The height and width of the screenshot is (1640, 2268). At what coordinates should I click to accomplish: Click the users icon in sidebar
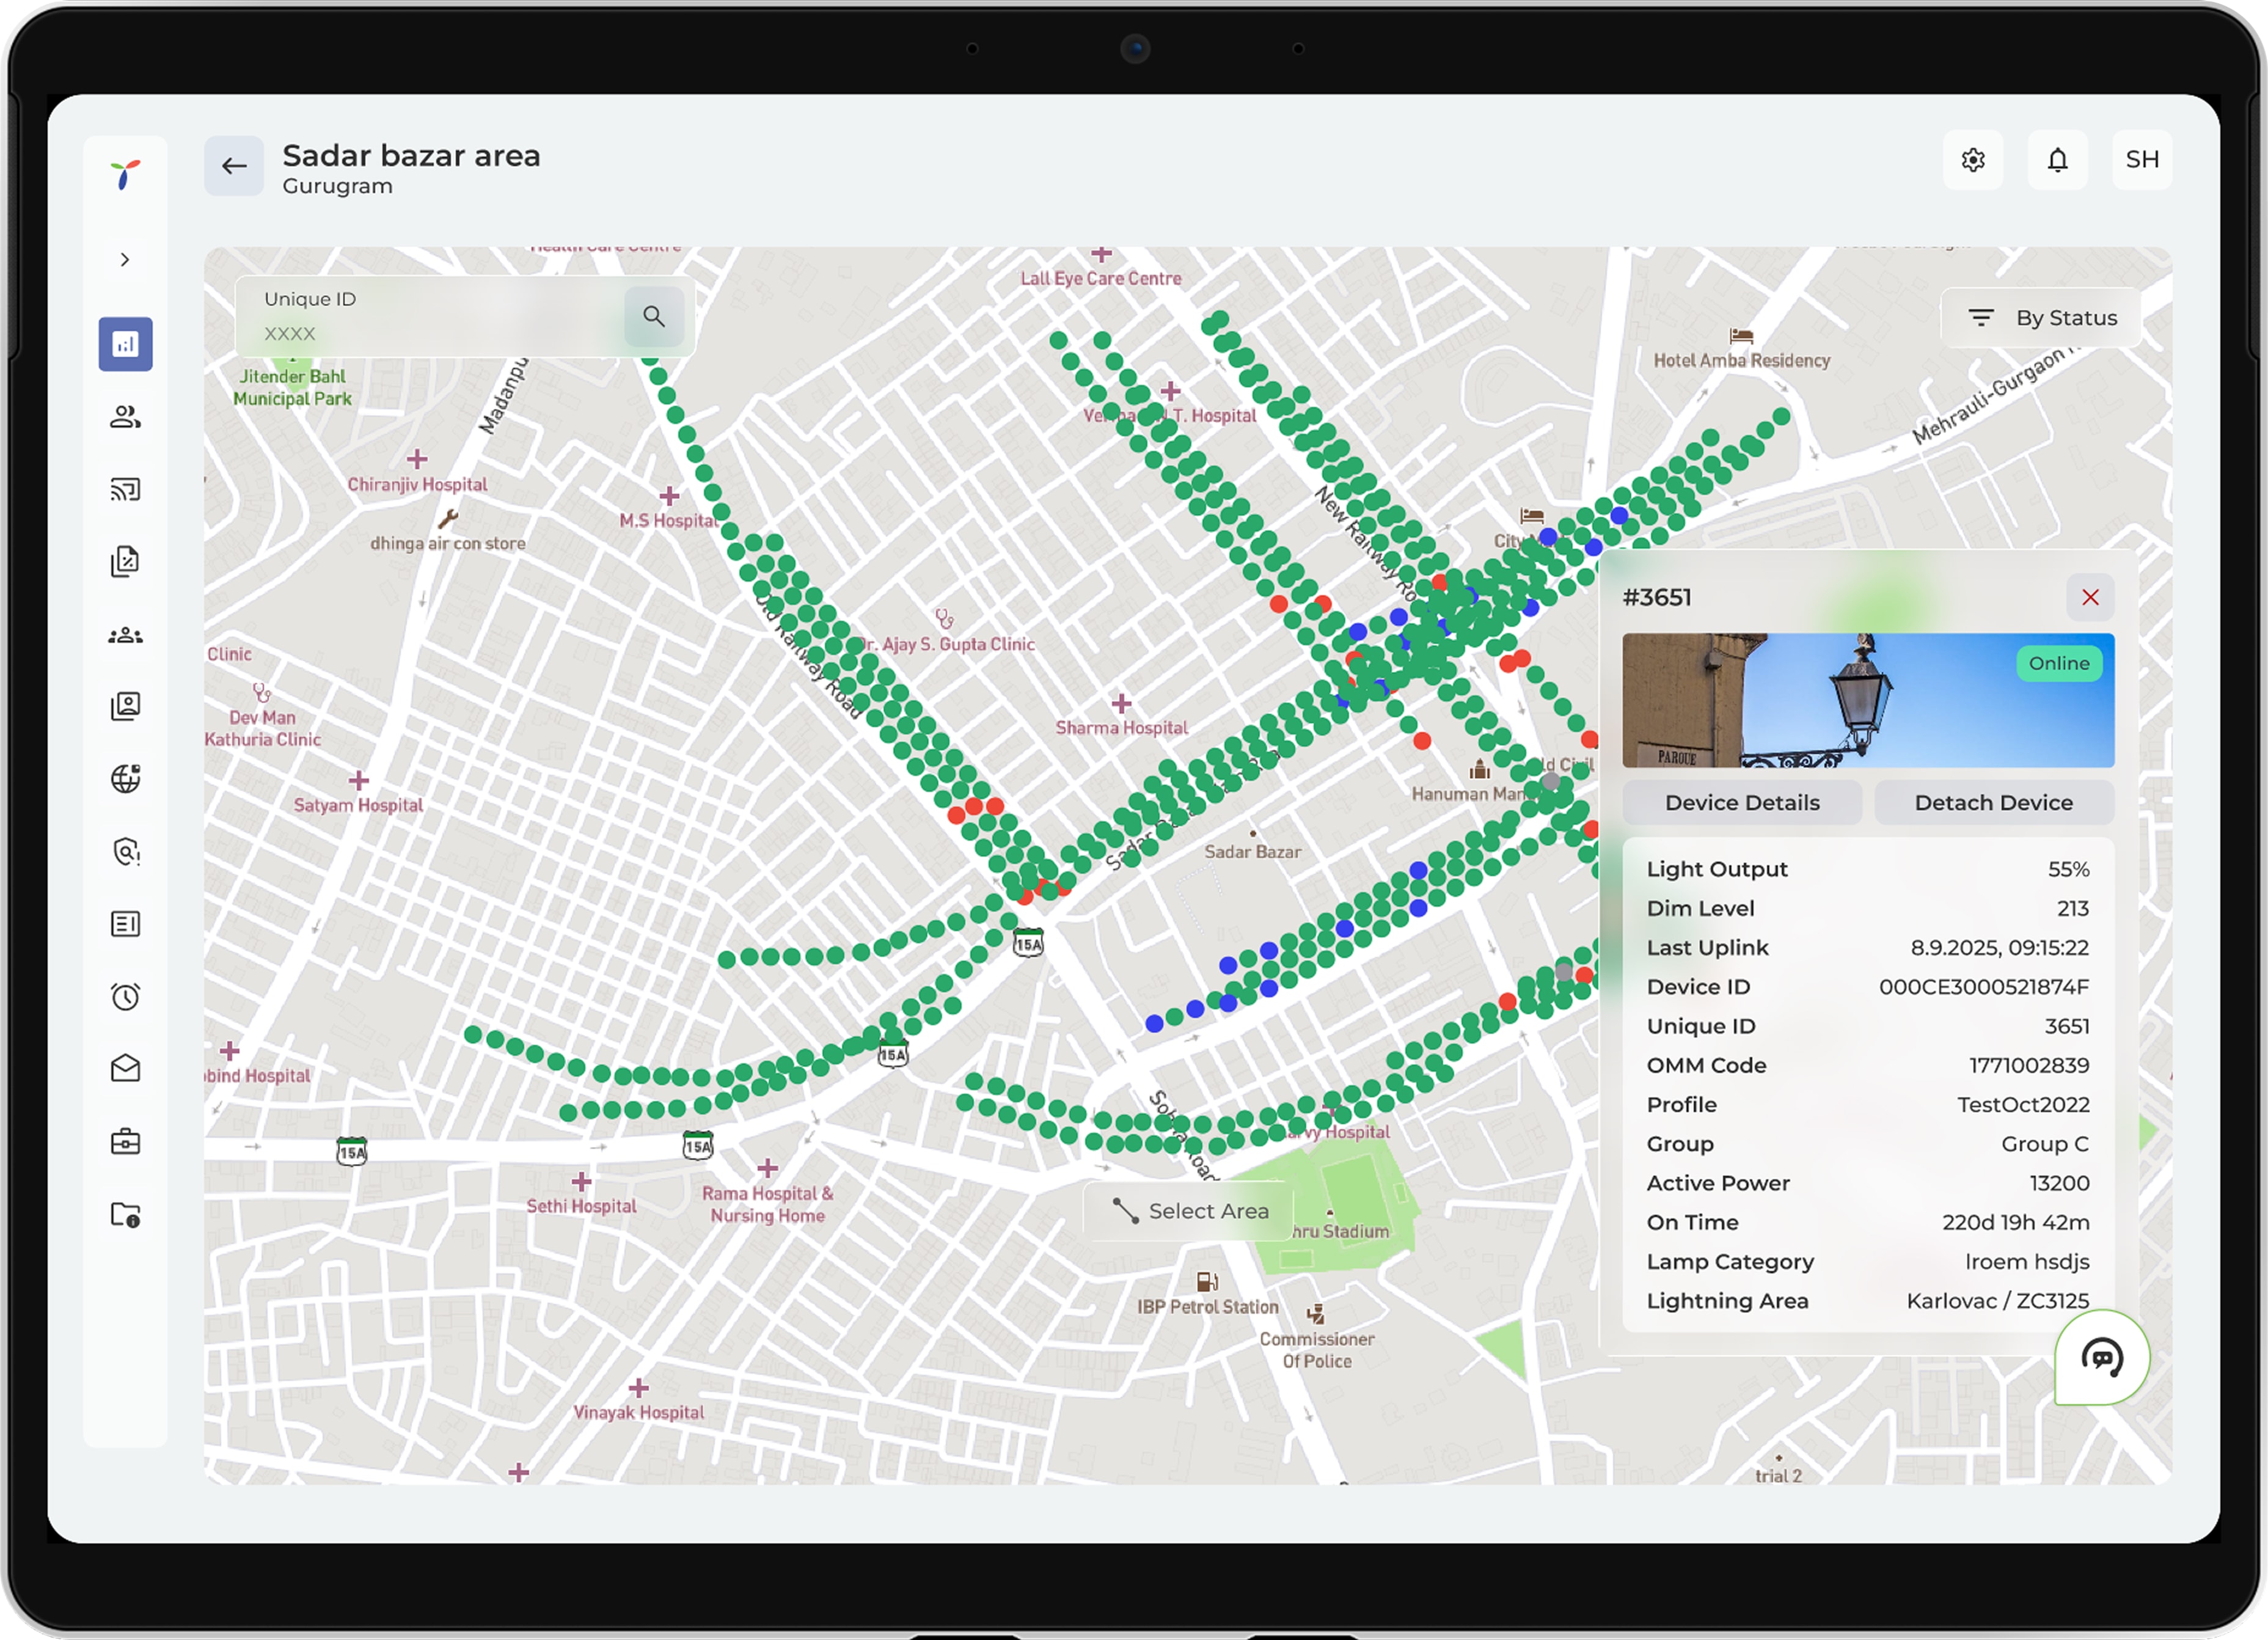[x=125, y=417]
